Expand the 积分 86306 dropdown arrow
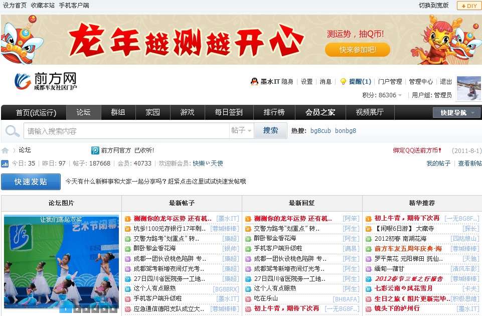The image size is (482, 316). click(400, 95)
